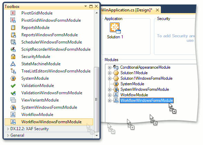The image size is (203, 145).
Task: Select the SystemModule icon in Modules tree
Action: coord(116,84)
